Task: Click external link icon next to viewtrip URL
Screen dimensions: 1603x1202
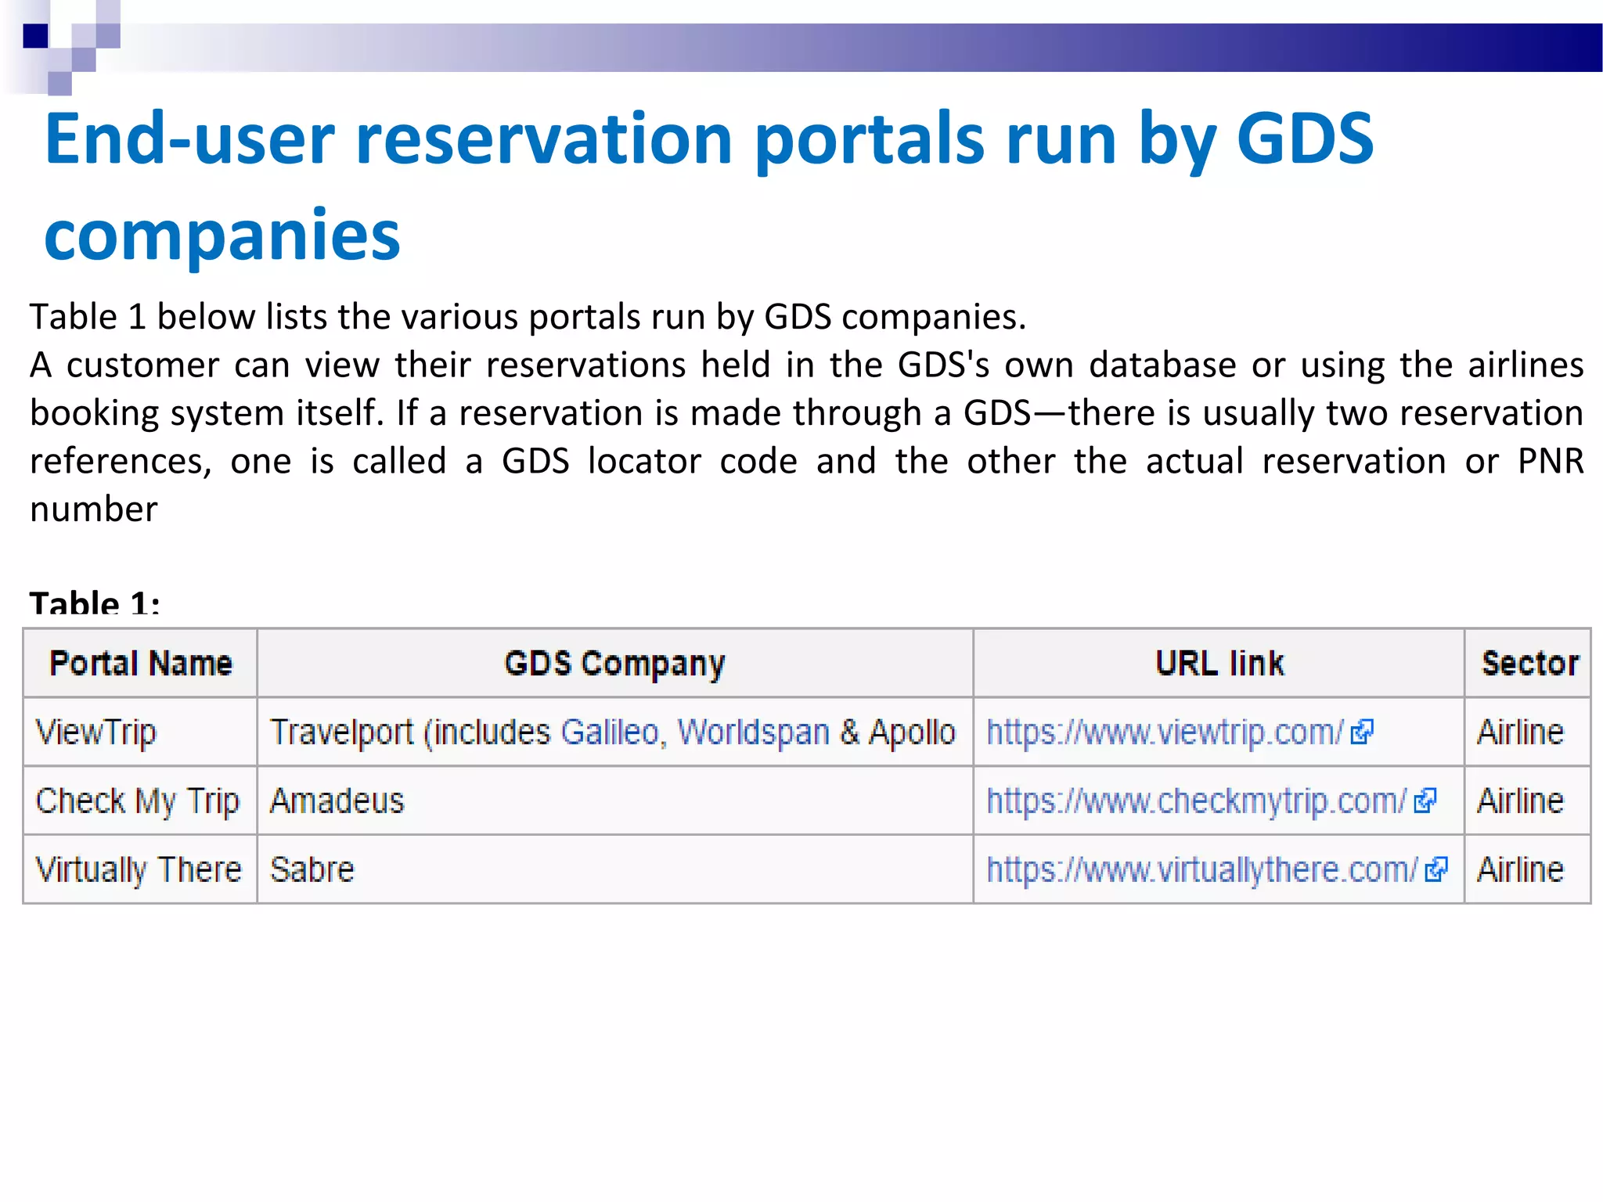Action: [x=1362, y=732]
